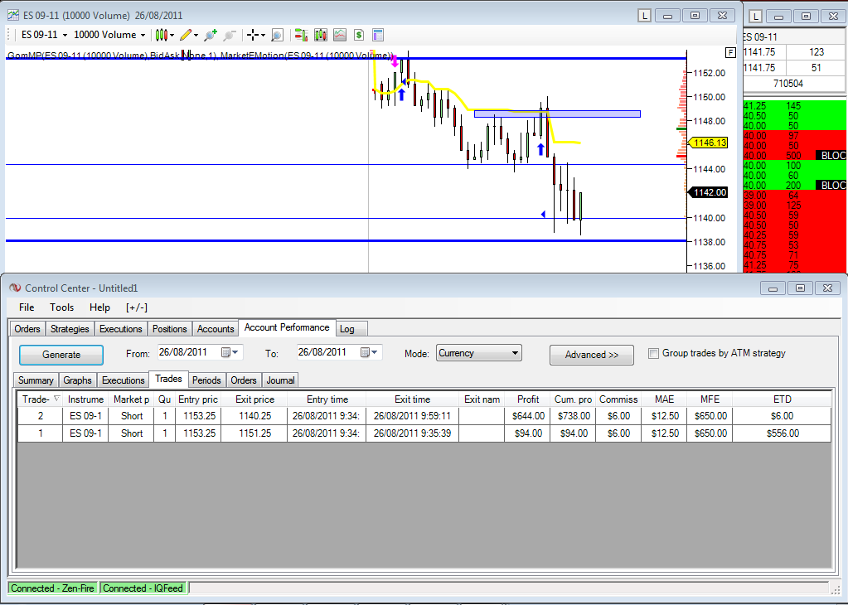This screenshot has width=848, height=605.
Task: Click ETD value $556.00
Action: pyautogui.click(x=782, y=433)
